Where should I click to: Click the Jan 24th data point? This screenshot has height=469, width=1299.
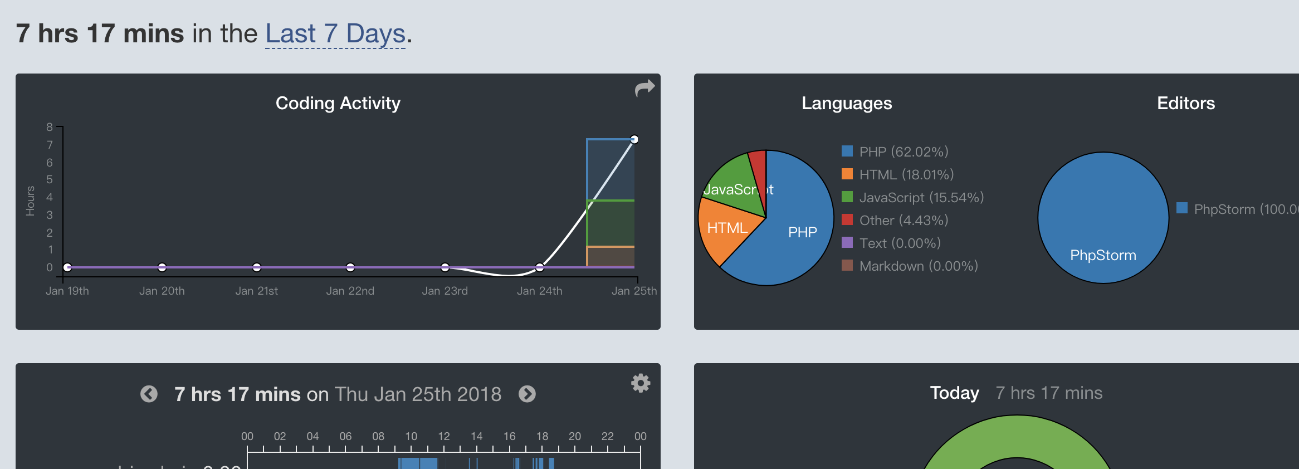click(539, 267)
